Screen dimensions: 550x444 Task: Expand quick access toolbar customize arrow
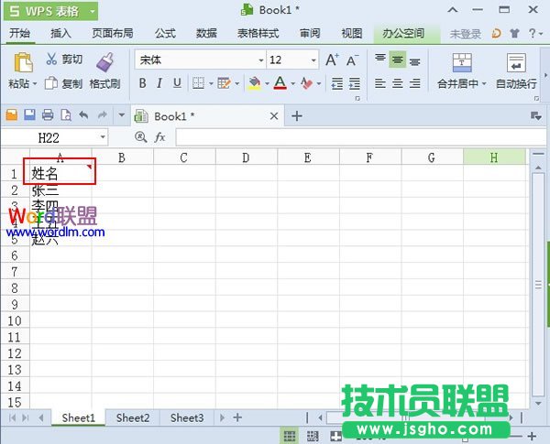[x=121, y=115]
